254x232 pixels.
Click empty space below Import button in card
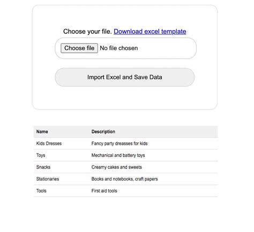[x=124, y=98]
